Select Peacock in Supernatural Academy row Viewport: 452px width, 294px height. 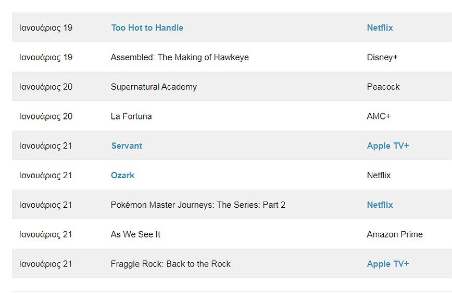383,87
